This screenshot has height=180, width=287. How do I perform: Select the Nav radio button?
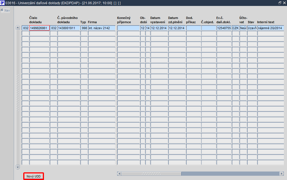[x=2, y=10]
